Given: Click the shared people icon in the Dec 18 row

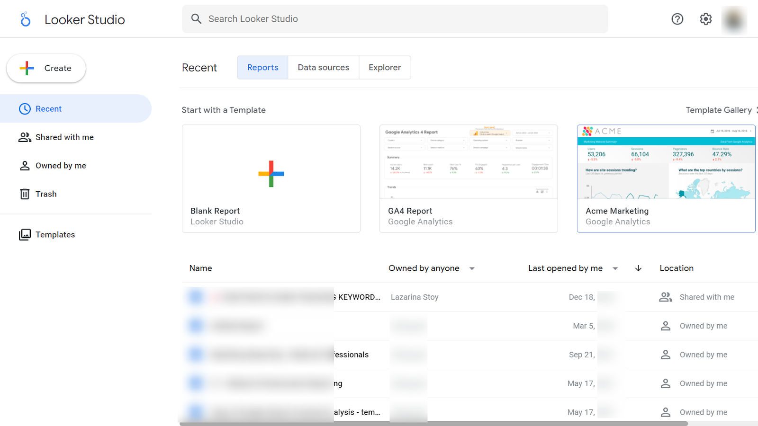Looking at the screenshot, I should tap(666, 297).
